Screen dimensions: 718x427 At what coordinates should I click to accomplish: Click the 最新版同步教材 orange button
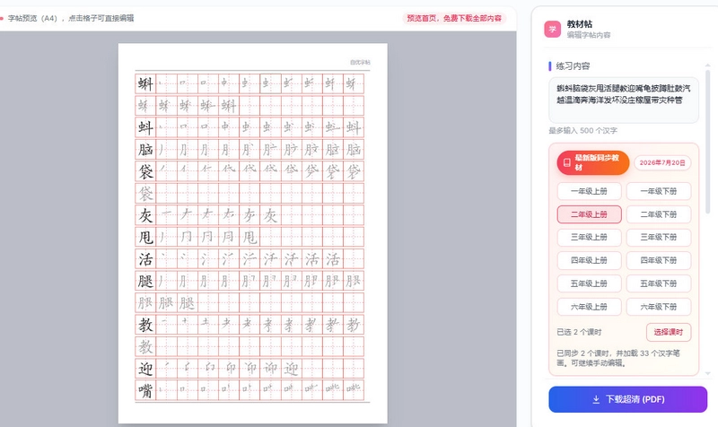593,162
